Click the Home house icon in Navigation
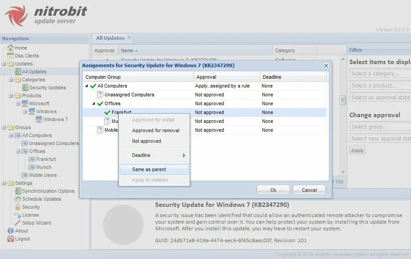 pos(11,48)
